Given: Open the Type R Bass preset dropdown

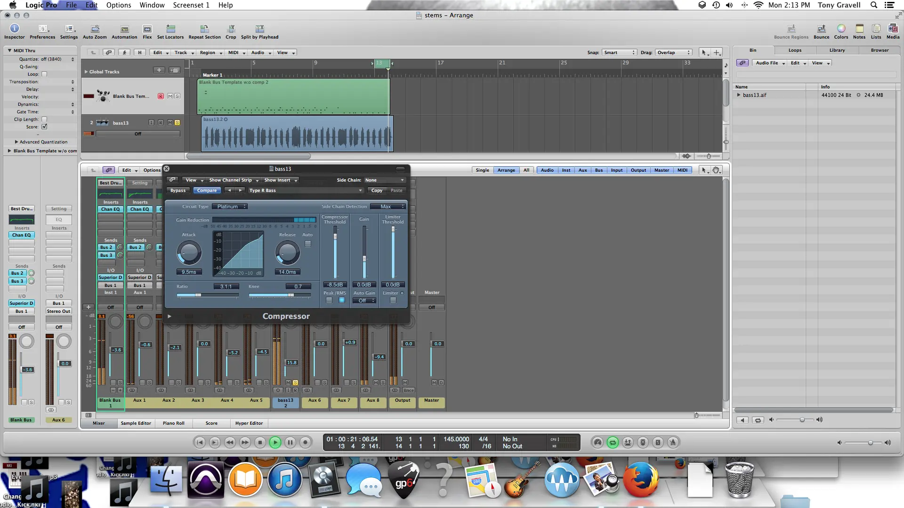Looking at the screenshot, I should 306,190.
